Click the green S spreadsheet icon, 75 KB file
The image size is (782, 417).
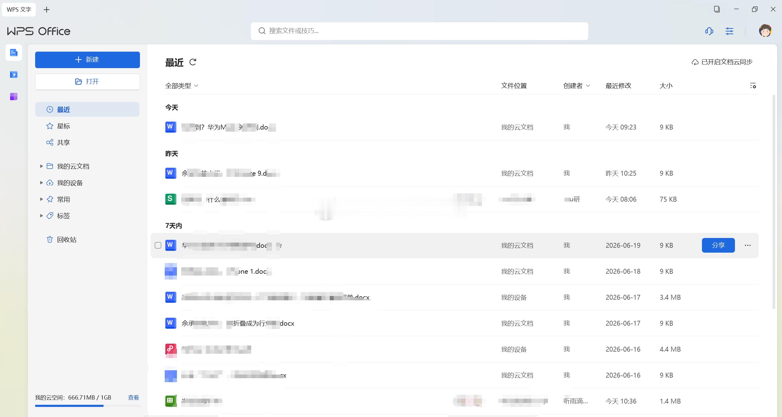pos(171,199)
